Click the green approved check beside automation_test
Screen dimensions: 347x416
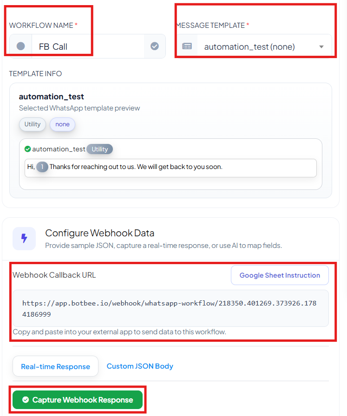point(27,149)
